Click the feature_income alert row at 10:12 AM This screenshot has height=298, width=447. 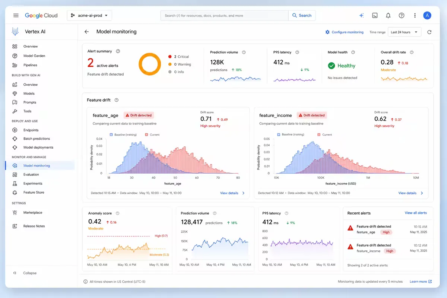tap(387, 248)
